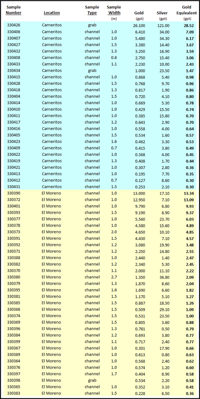
Task: Select gold value 0.768
Action: point(140,83)
